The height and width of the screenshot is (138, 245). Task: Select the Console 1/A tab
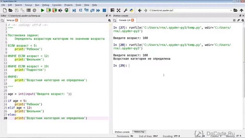tap(124, 20)
